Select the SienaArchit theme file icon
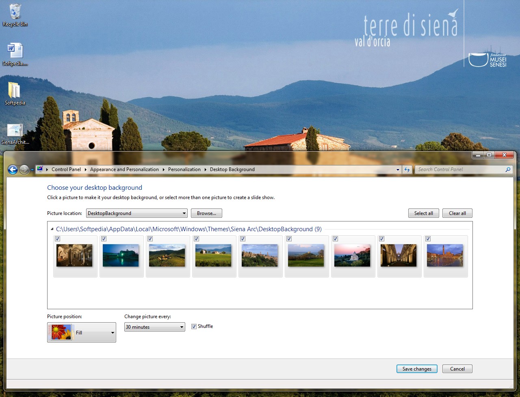The width and height of the screenshot is (520, 397). click(x=15, y=134)
